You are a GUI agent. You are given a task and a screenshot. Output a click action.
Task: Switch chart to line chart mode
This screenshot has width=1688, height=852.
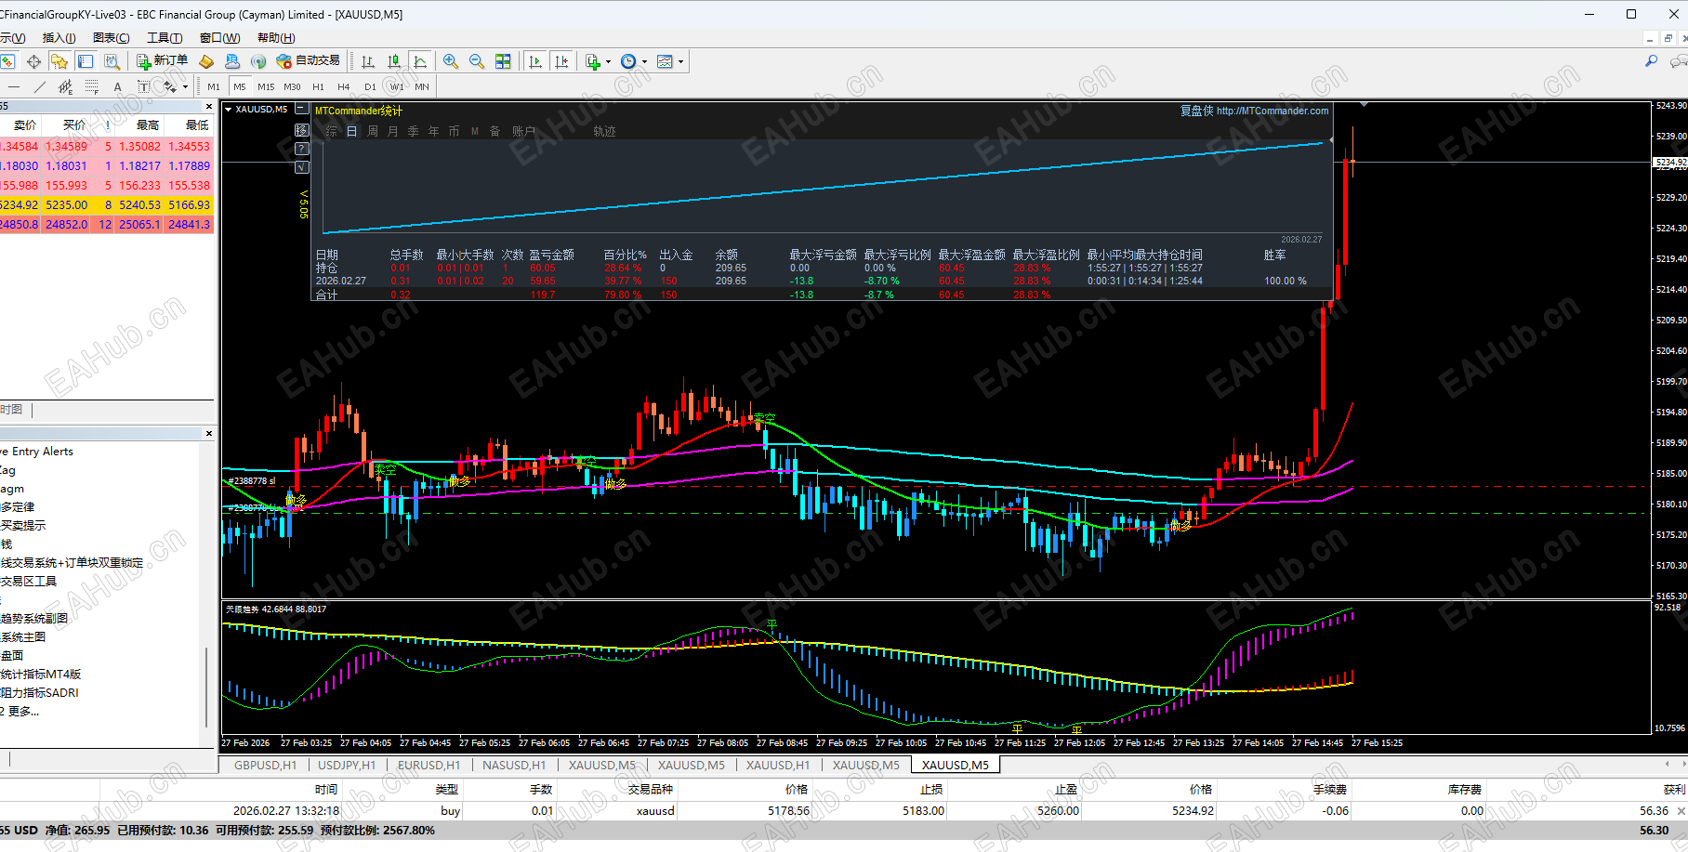(420, 61)
